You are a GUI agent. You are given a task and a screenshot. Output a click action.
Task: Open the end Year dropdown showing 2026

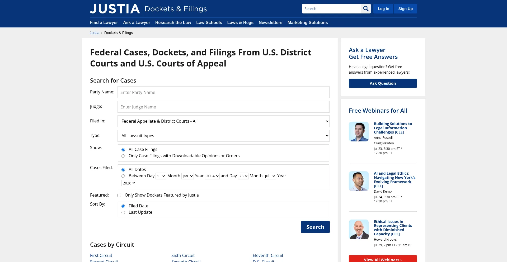129,183
